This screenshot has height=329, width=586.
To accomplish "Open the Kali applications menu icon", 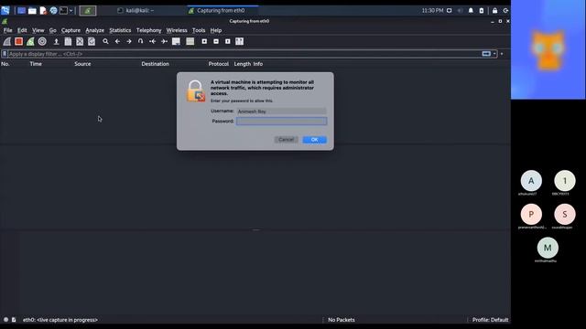I will (5, 10).
